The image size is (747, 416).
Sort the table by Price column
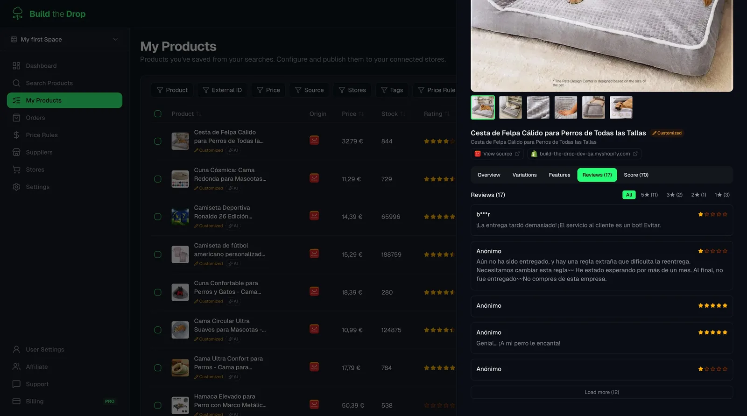352,114
